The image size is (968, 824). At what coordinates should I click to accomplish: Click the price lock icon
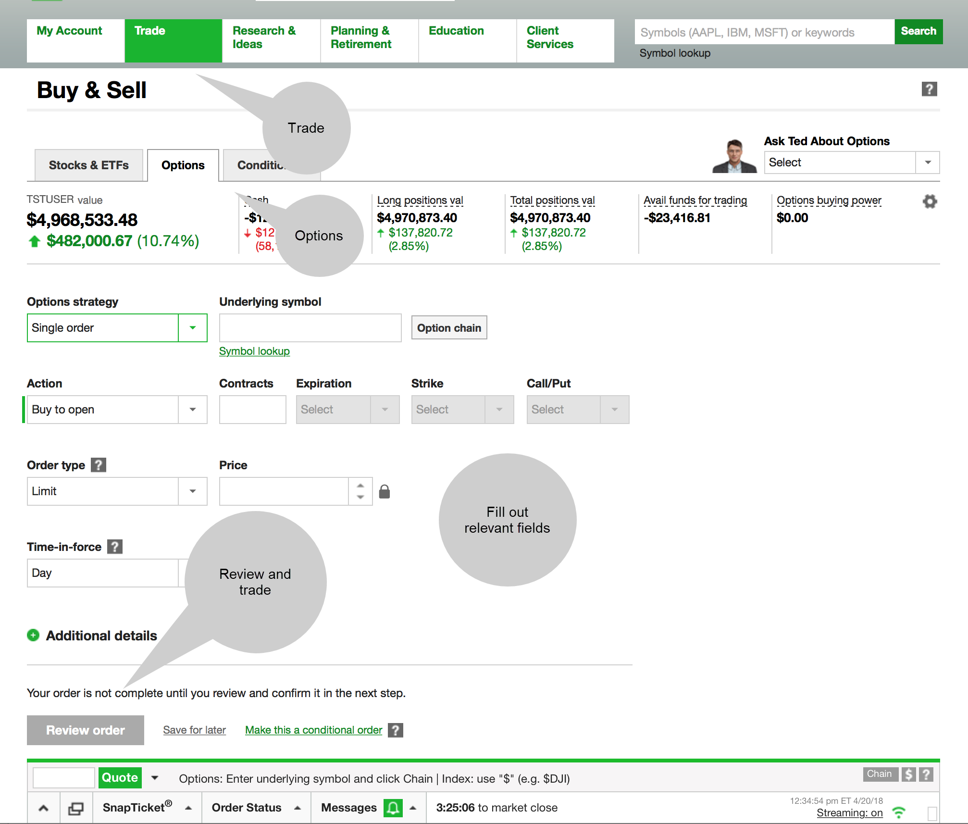point(384,490)
